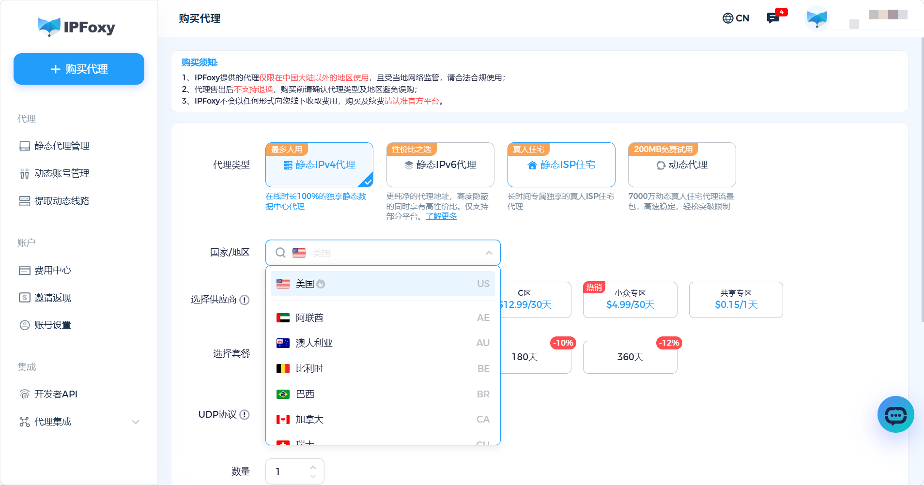924x485 pixels.
Task: Select the C区 supplier option
Action: point(536,300)
